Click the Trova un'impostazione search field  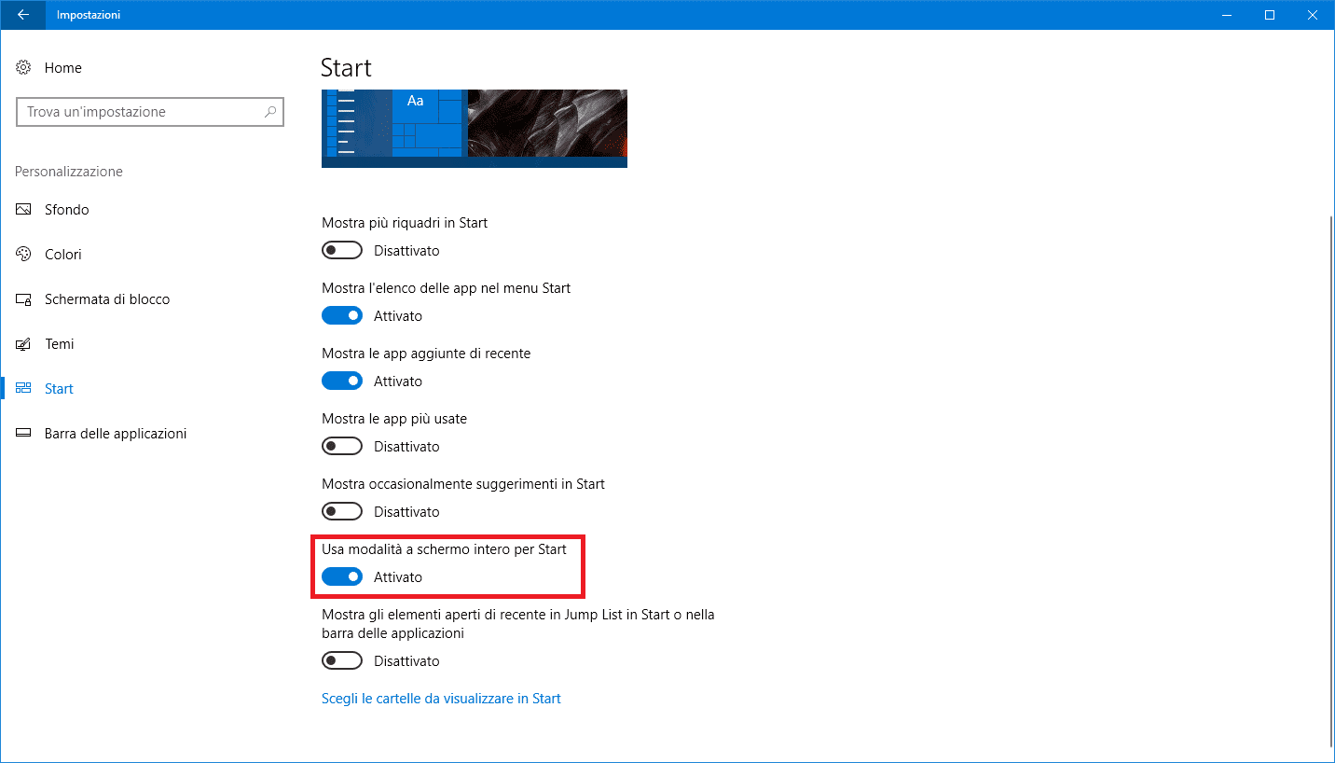[140, 112]
